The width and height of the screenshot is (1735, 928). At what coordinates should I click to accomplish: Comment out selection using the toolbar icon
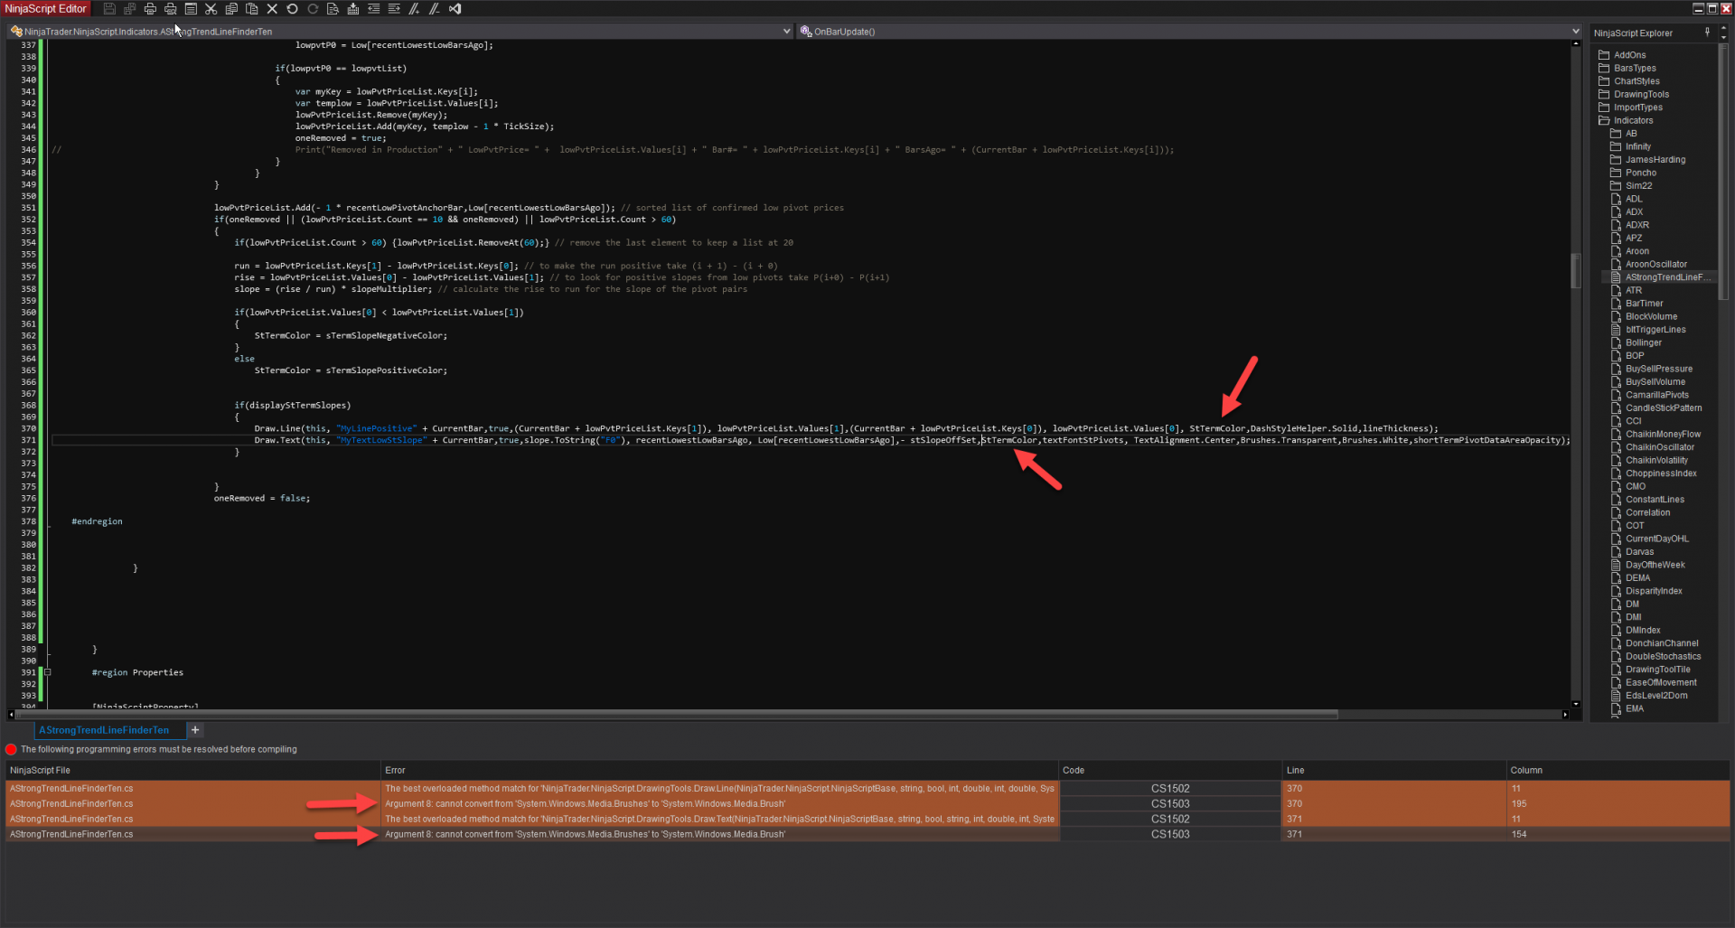[x=414, y=9]
